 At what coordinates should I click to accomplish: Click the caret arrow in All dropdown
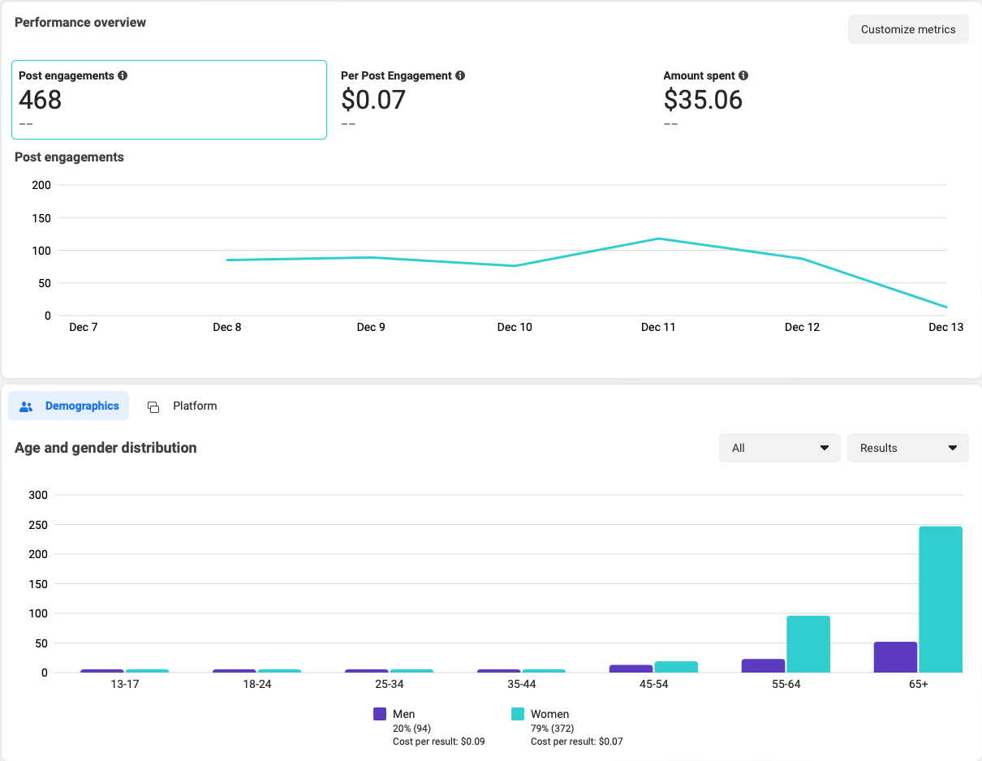point(825,448)
